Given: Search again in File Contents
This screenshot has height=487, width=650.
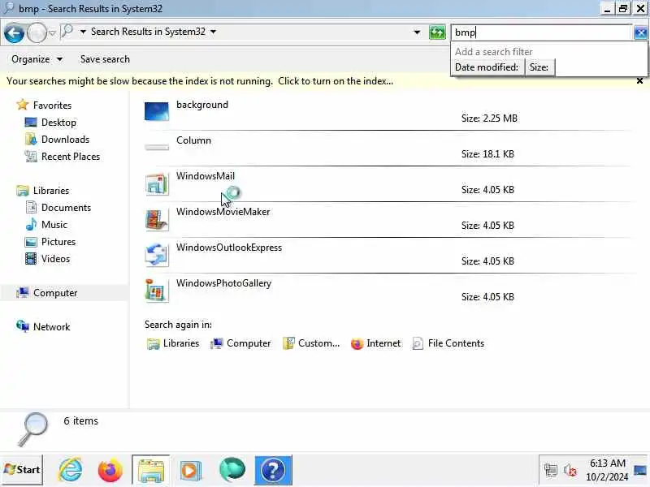Looking at the screenshot, I should tap(448, 343).
